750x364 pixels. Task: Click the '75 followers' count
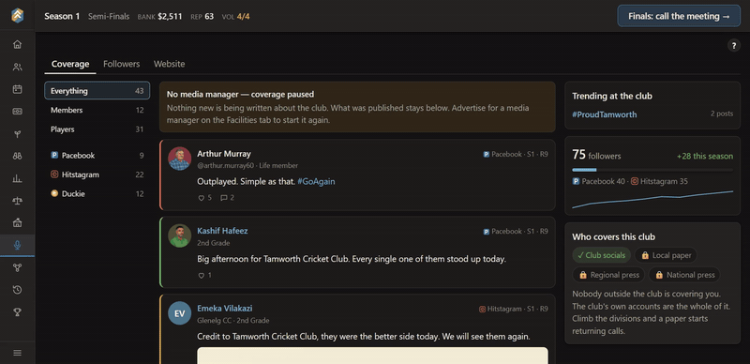[x=596, y=155]
